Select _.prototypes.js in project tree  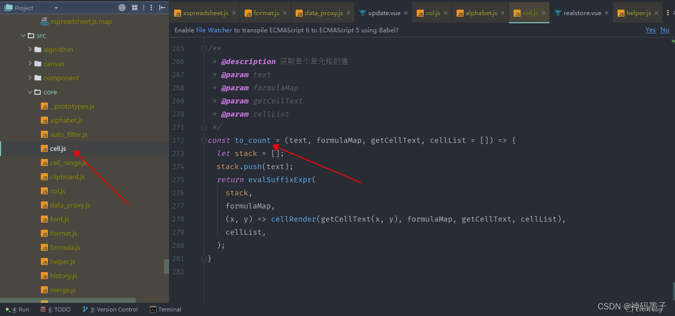coord(68,107)
